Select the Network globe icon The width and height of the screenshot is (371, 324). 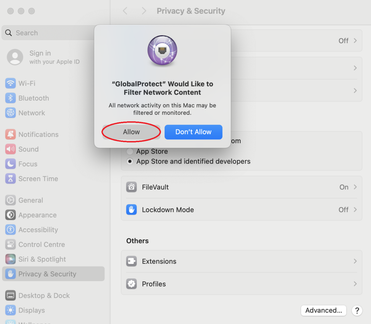coord(10,113)
